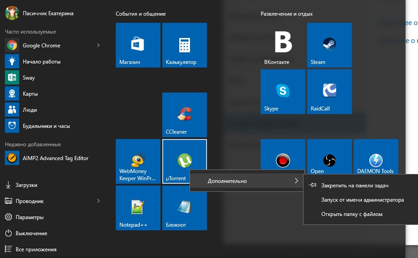Open WebMoney Keeper WinPro tile
The height and width of the screenshot is (258, 418).
[x=138, y=161]
